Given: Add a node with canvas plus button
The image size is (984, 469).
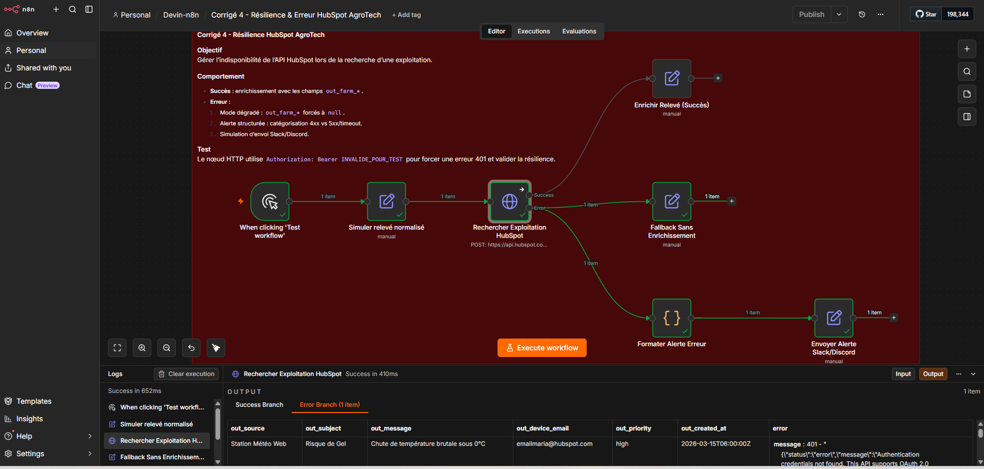Looking at the screenshot, I should click(x=967, y=49).
